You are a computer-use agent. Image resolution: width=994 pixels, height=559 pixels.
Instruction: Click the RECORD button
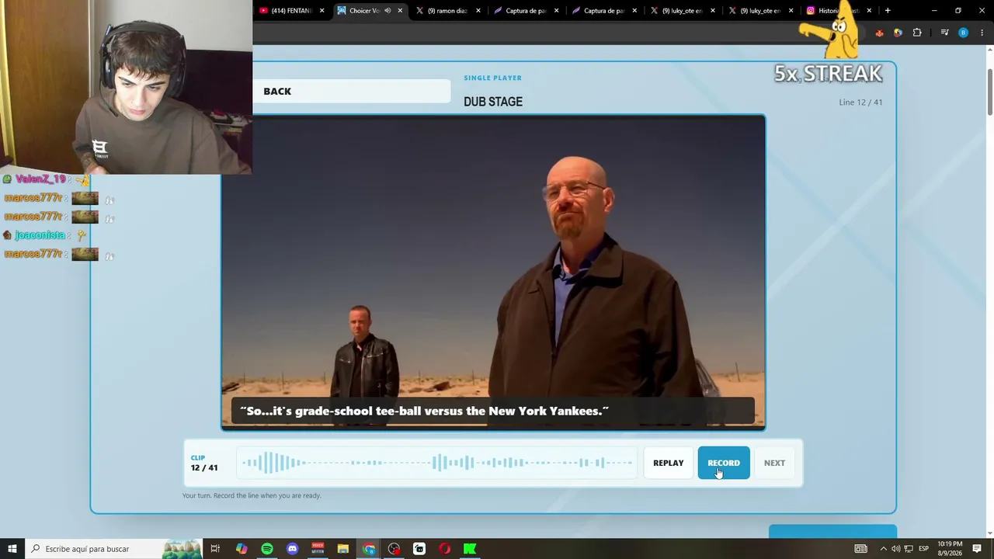click(x=724, y=463)
